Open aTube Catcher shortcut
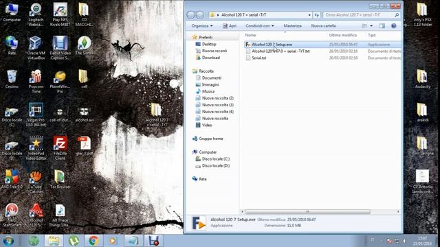Screen dimensions: 440x247 tap(36, 182)
